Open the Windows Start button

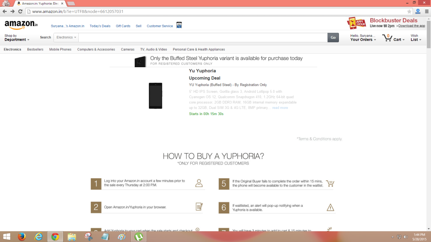coord(6,237)
